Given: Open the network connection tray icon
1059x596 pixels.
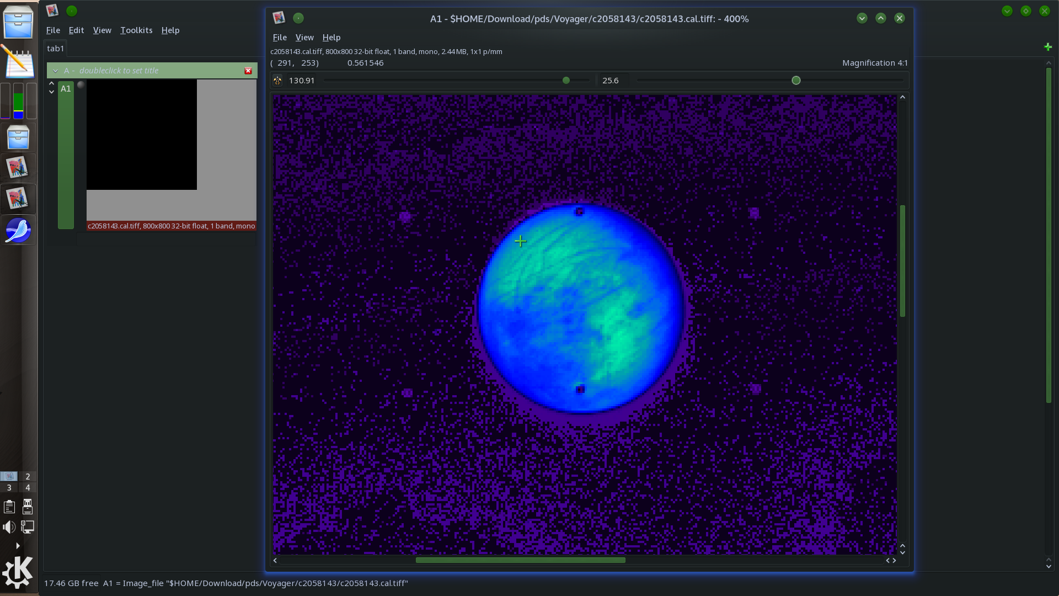Looking at the screenshot, I should pos(28,527).
